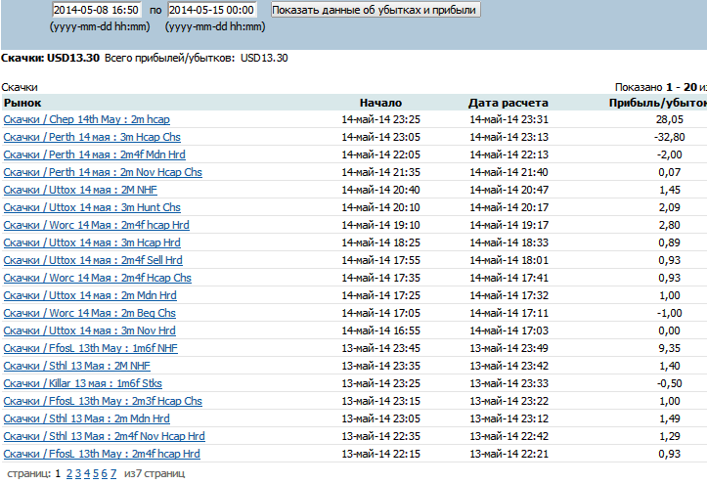Select the value -0,50

click(670, 383)
